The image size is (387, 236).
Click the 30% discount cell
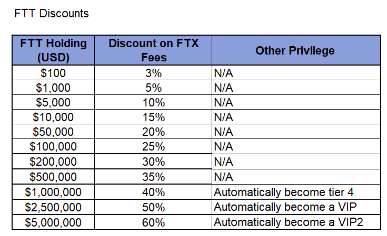click(153, 162)
